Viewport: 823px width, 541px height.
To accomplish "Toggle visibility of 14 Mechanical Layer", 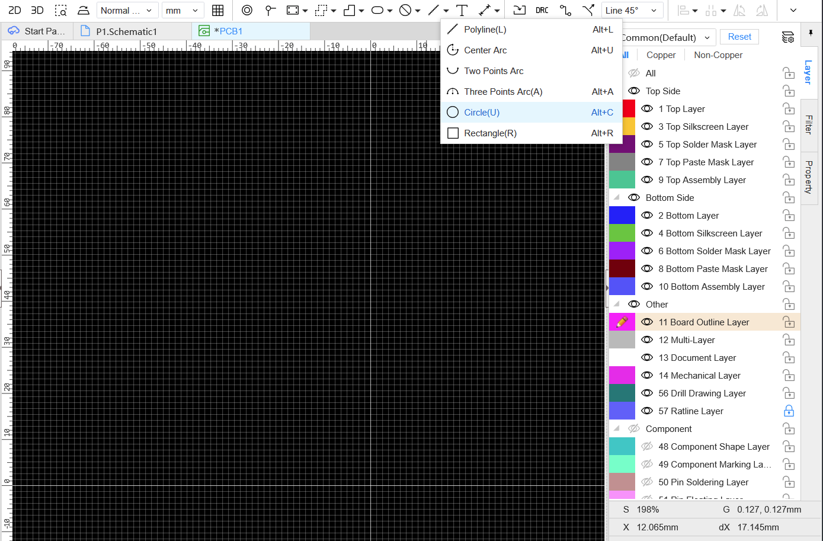I will point(647,376).
